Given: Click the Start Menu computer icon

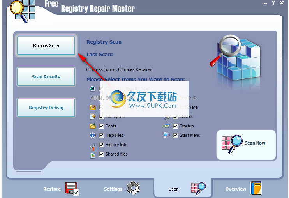Looking at the screenshot, I should (167, 135).
